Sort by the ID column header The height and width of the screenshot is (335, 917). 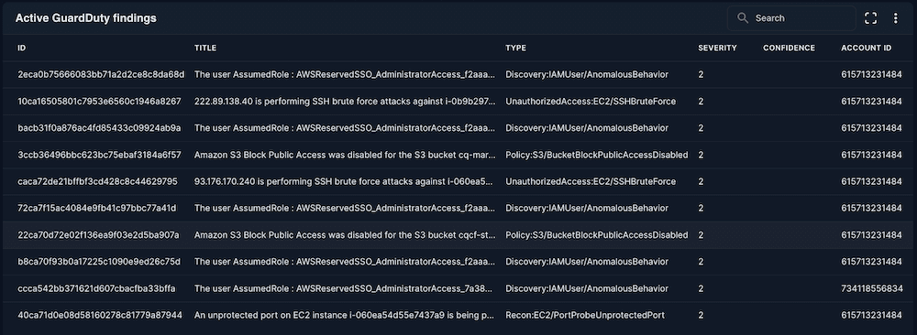point(22,48)
